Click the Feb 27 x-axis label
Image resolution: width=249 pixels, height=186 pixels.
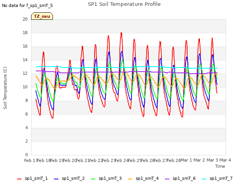(161, 160)
